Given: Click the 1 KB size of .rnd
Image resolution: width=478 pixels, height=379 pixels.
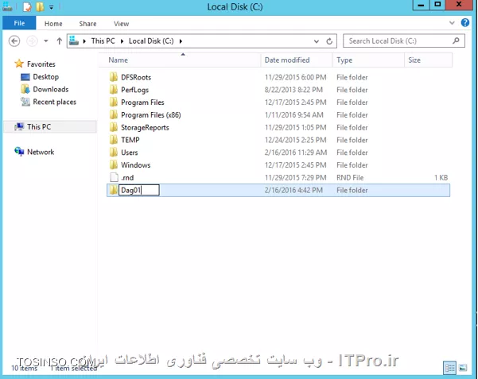Looking at the screenshot, I should (x=441, y=177).
